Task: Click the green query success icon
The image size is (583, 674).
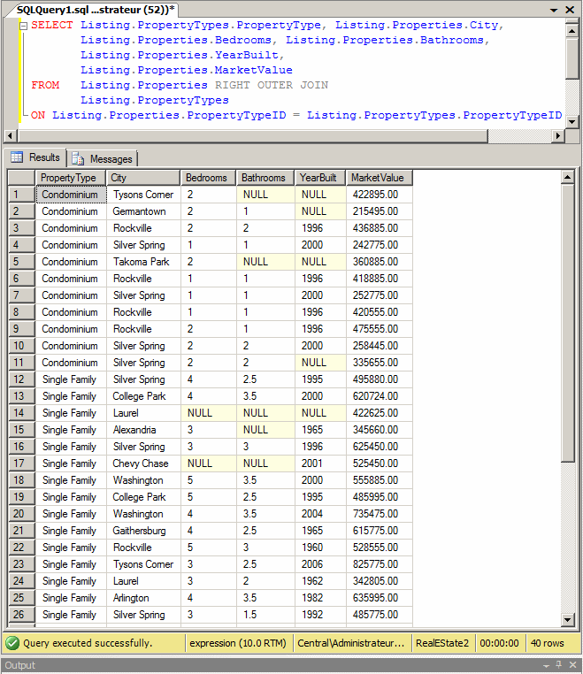Action: coord(12,643)
